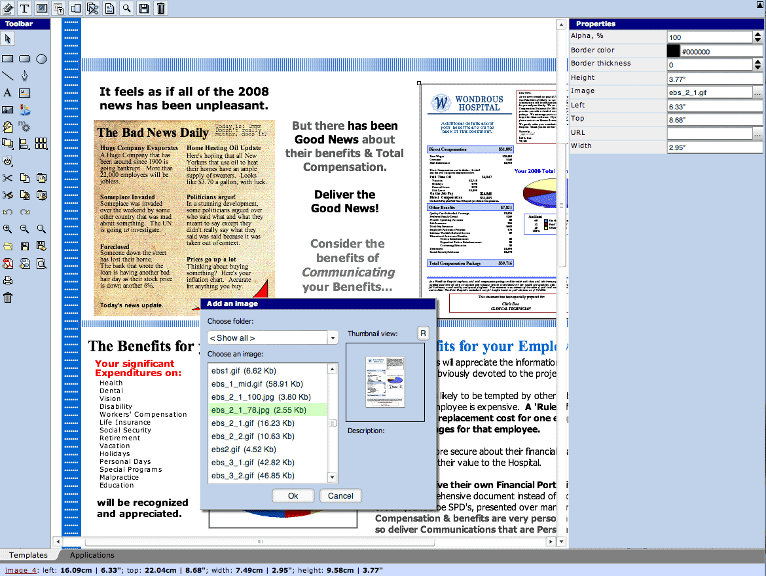This screenshot has height=576, width=766.
Task: Cancel the Add an image dialog
Action: click(x=340, y=496)
